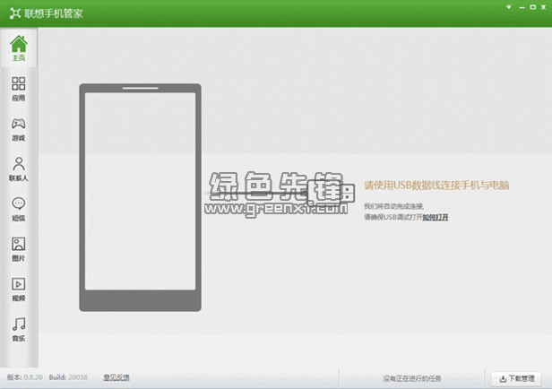Click the 联想手机管家 title text
The height and width of the screenshot is (389, 552).
[x=54, y=13]
